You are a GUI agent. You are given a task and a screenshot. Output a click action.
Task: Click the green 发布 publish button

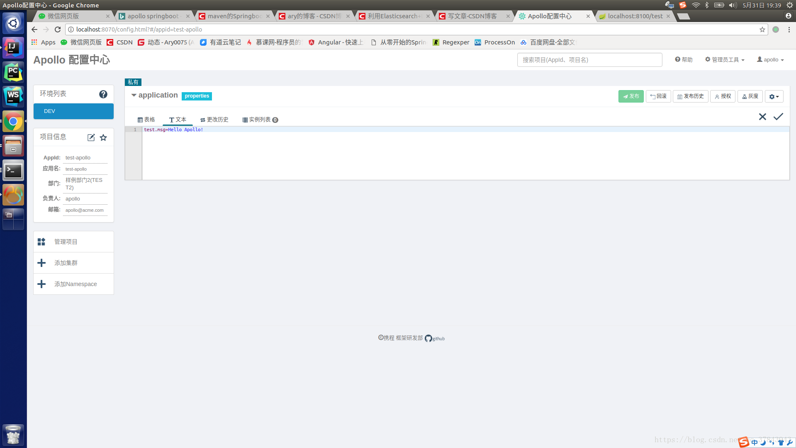(631, 96)
